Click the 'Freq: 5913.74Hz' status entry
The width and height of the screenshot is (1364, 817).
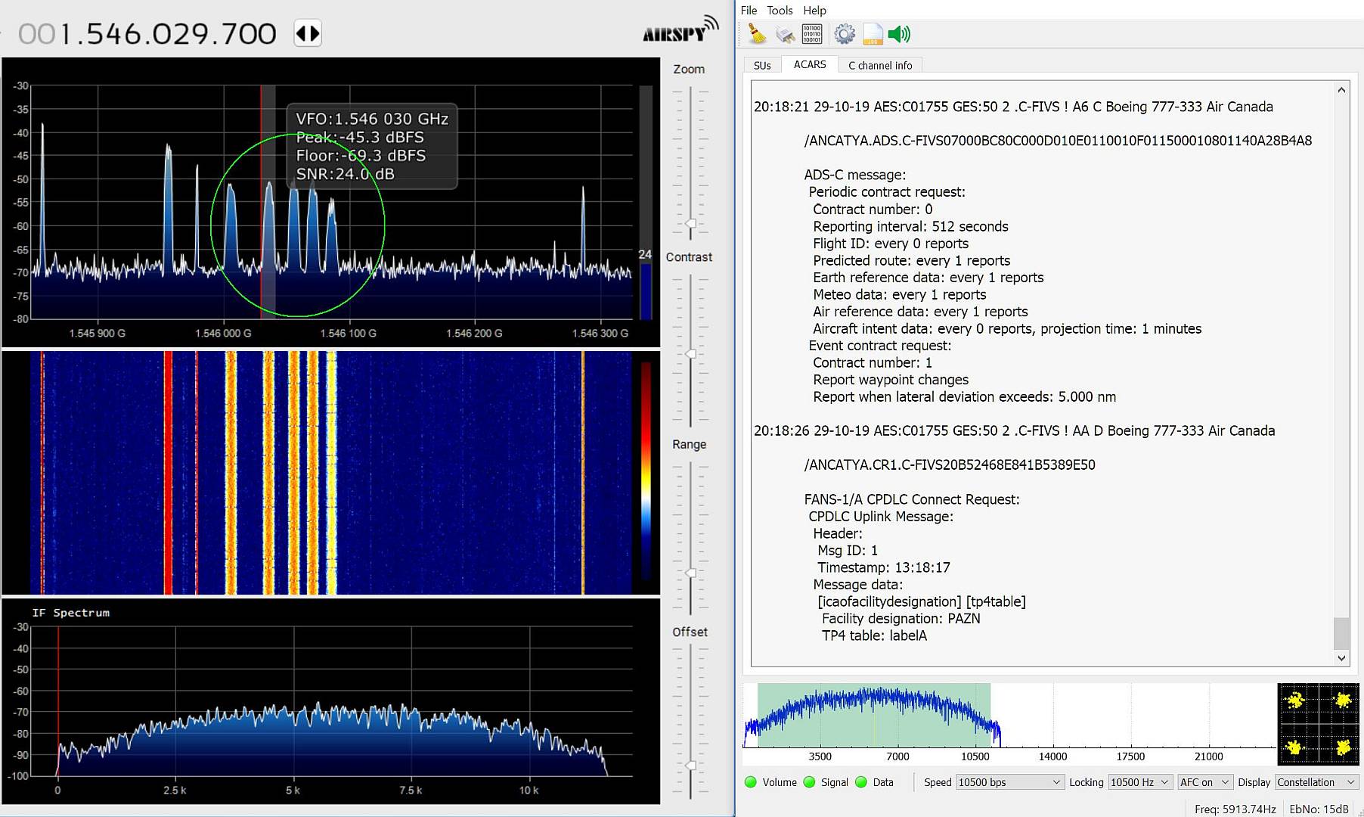(x=1235, y=809)
